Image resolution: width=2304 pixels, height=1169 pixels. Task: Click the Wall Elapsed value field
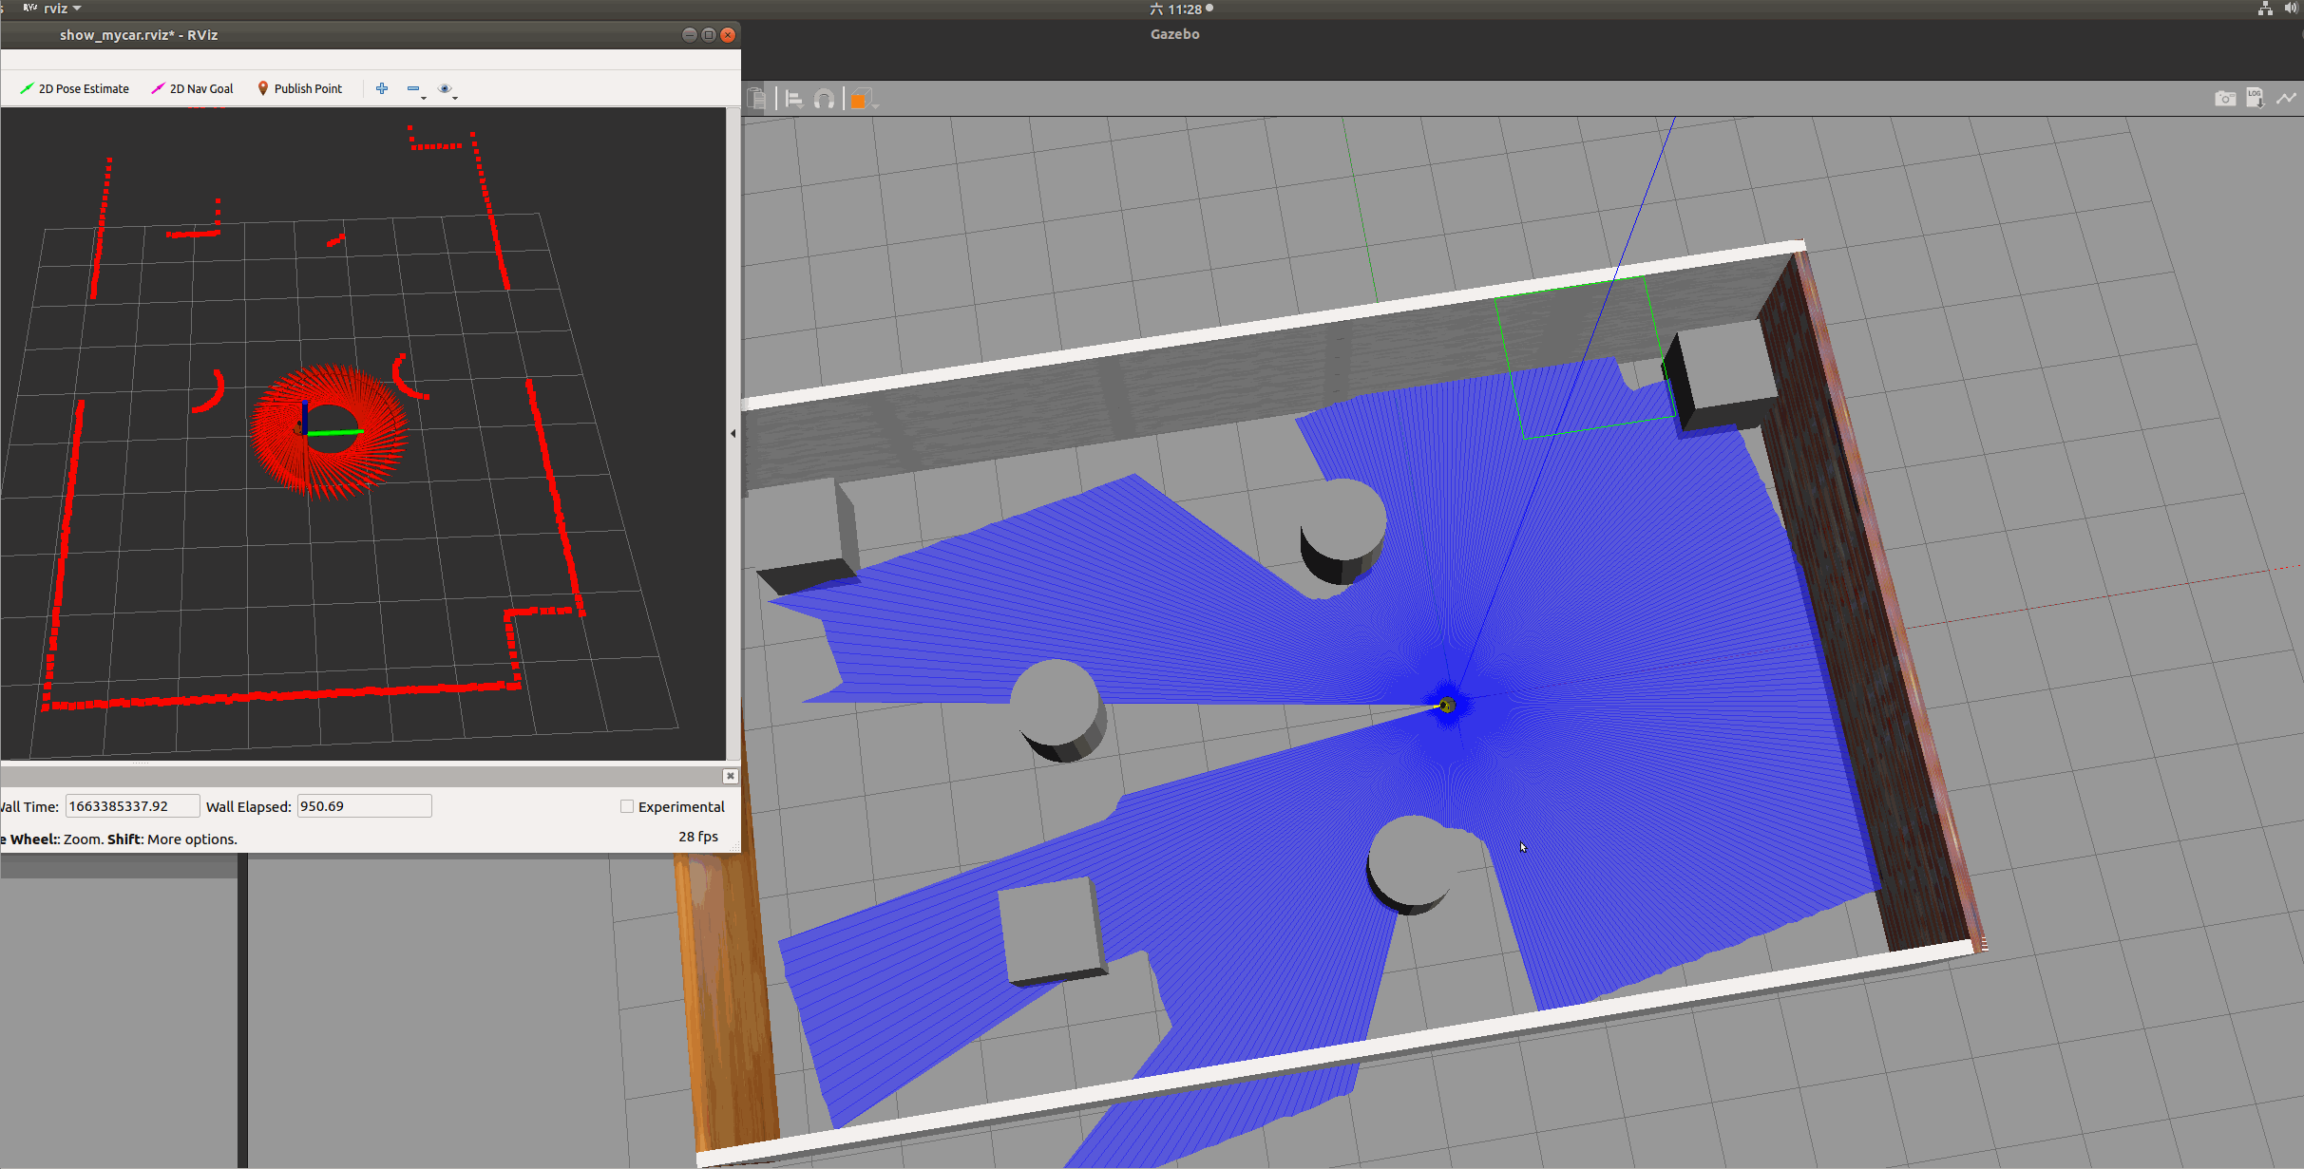(365, 806)
